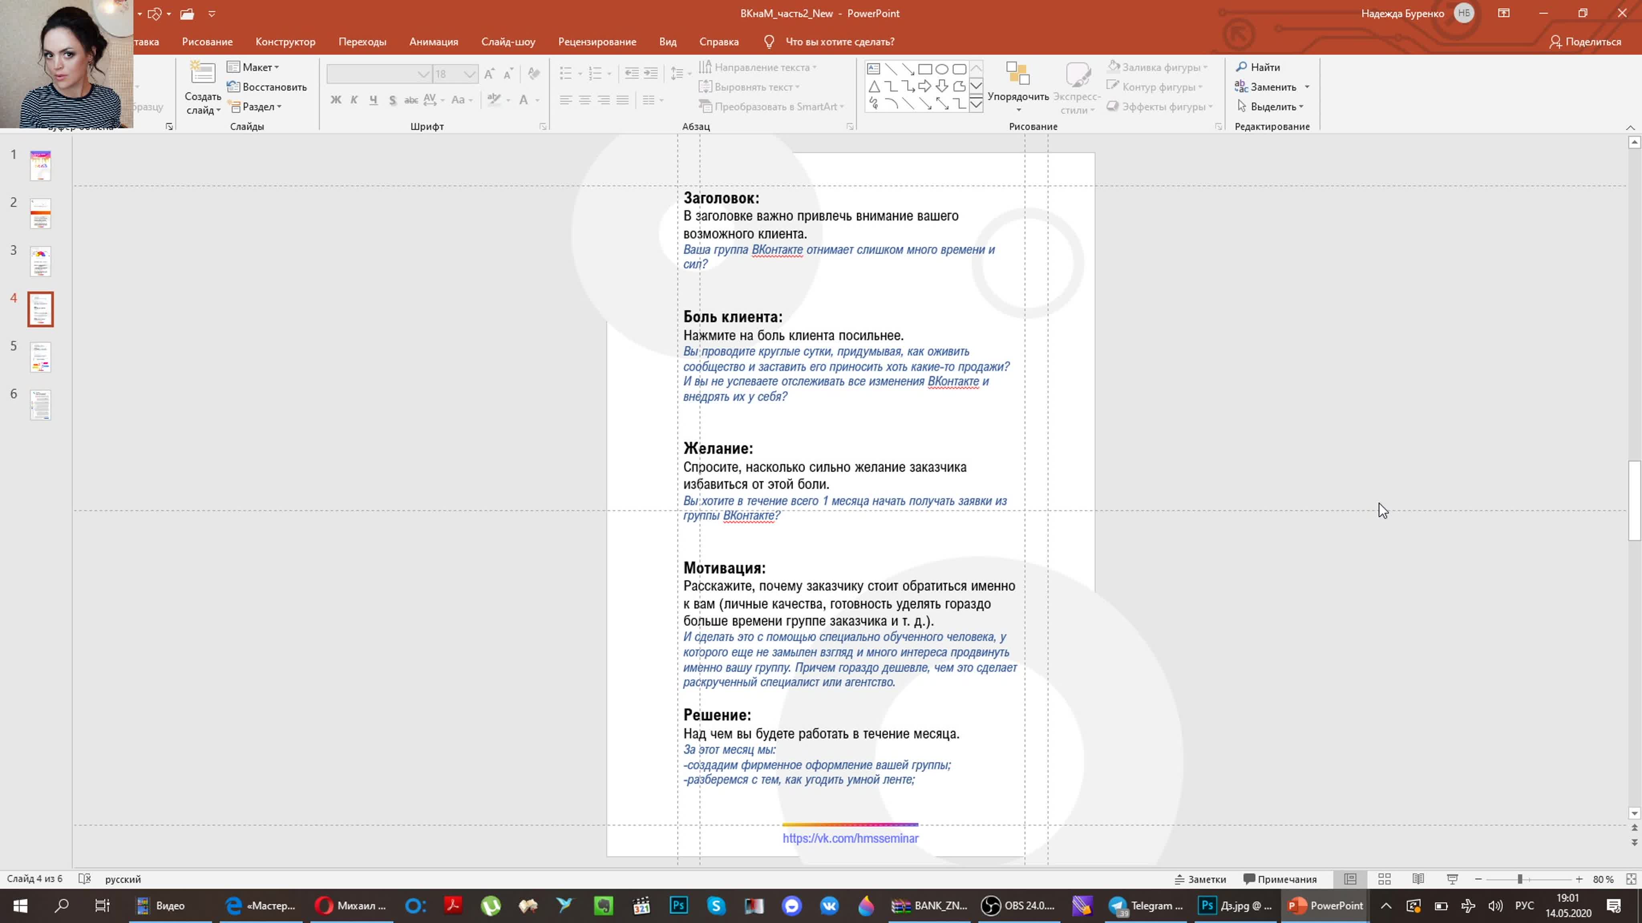Viewport: 1642px width, 923px height.
Task: Center the text alignment
Action: pyautogui.click(x=584, y=100)
